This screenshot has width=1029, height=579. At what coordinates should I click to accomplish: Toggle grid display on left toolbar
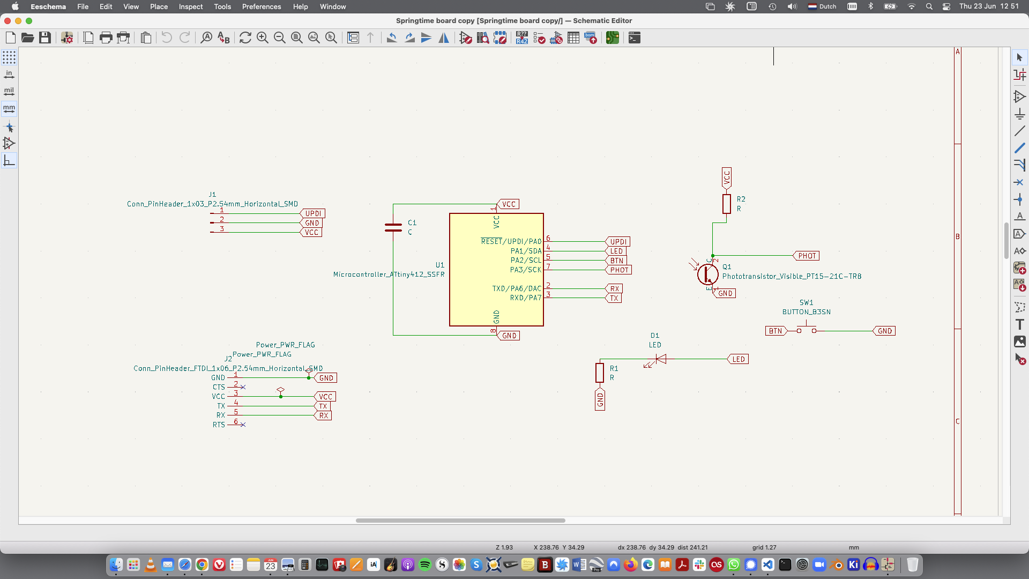click(9, 57)
